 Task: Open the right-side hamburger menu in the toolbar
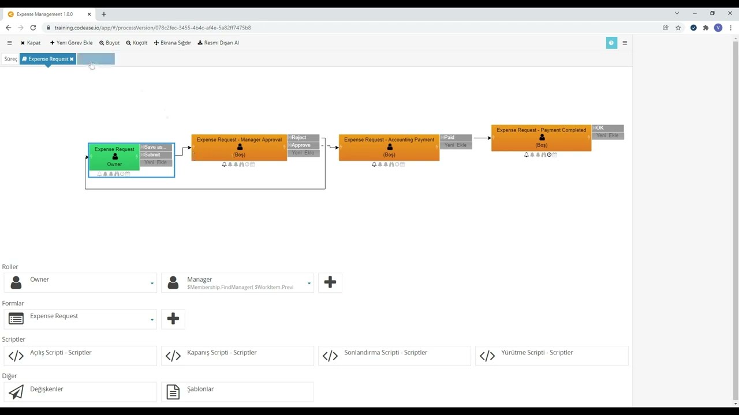(x=625, y=43)
